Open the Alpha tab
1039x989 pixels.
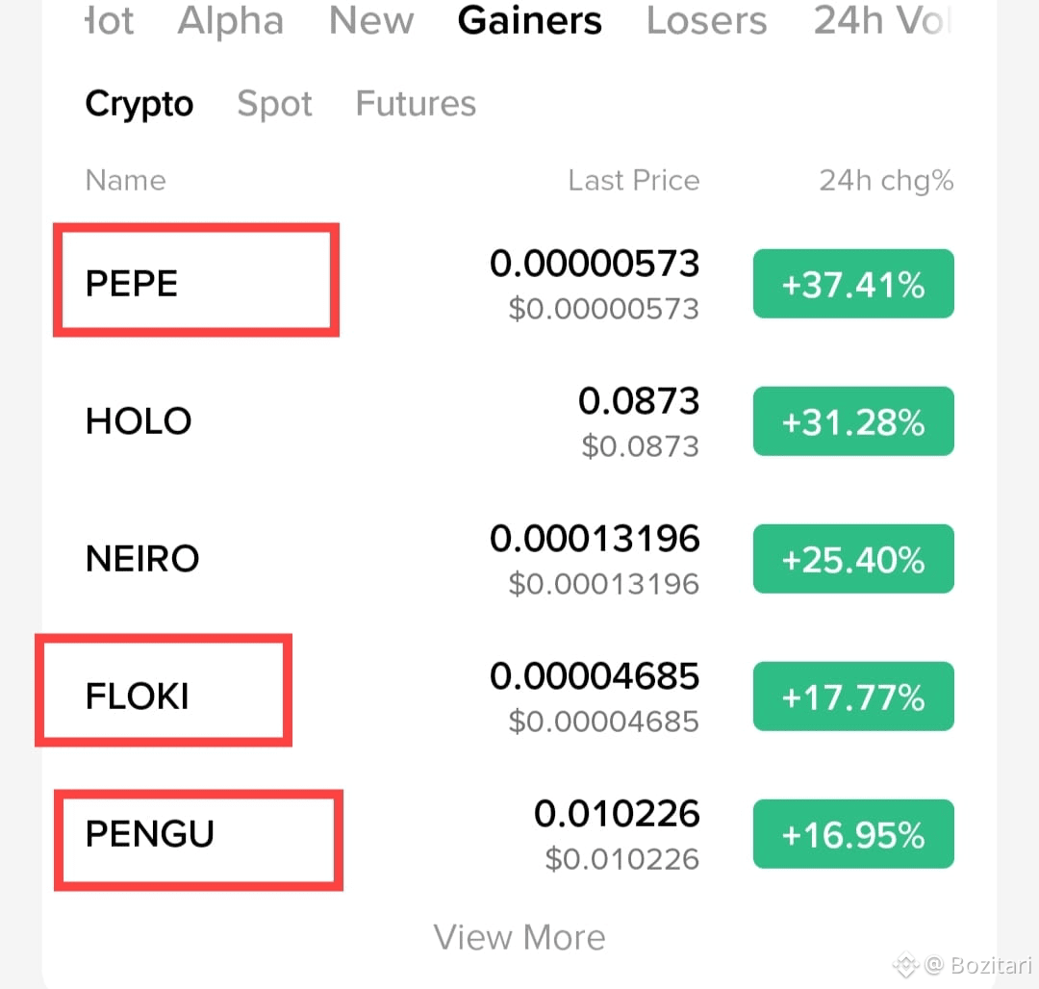(230, 21)
